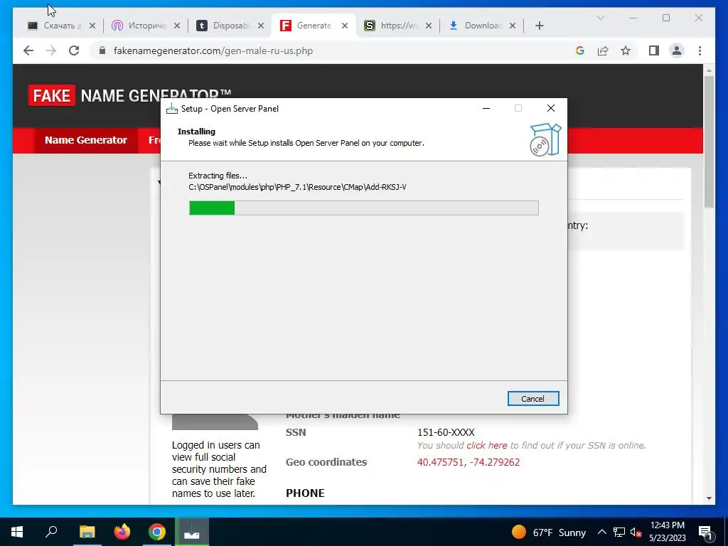Click scrollbar down arrow on webpage
Viewport: 728px width, 546px height.
point(709,498)
